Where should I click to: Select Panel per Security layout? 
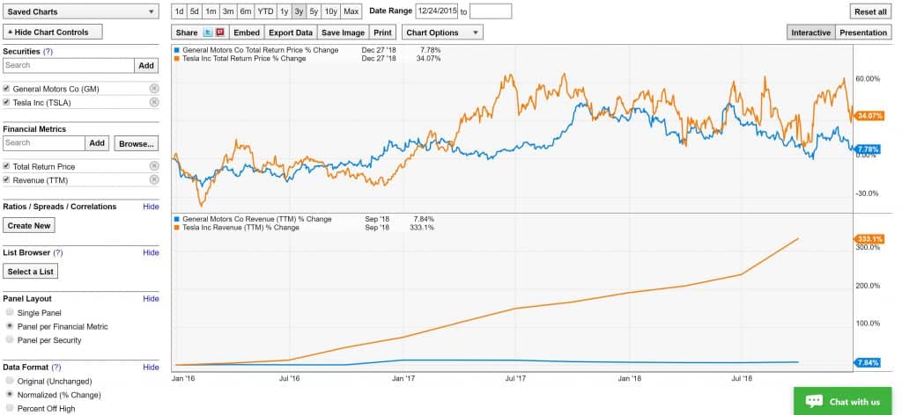pos(9,339)
